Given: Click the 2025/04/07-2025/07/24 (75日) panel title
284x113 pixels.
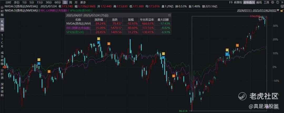Looking at the screenshot, I should pyautogui.click(x=87, y=15).
